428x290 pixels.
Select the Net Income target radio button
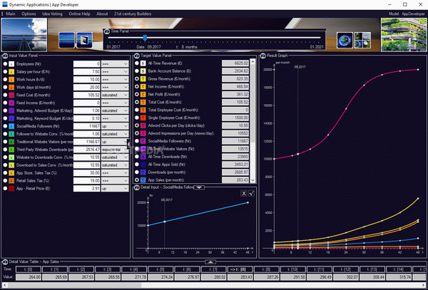(x=137, y=87)
